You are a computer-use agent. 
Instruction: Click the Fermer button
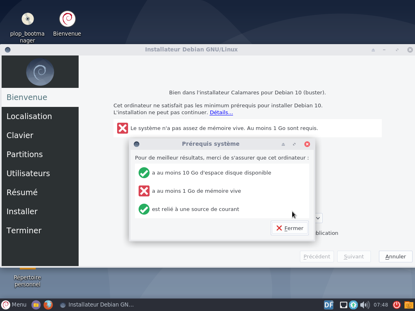coord(289,228)
